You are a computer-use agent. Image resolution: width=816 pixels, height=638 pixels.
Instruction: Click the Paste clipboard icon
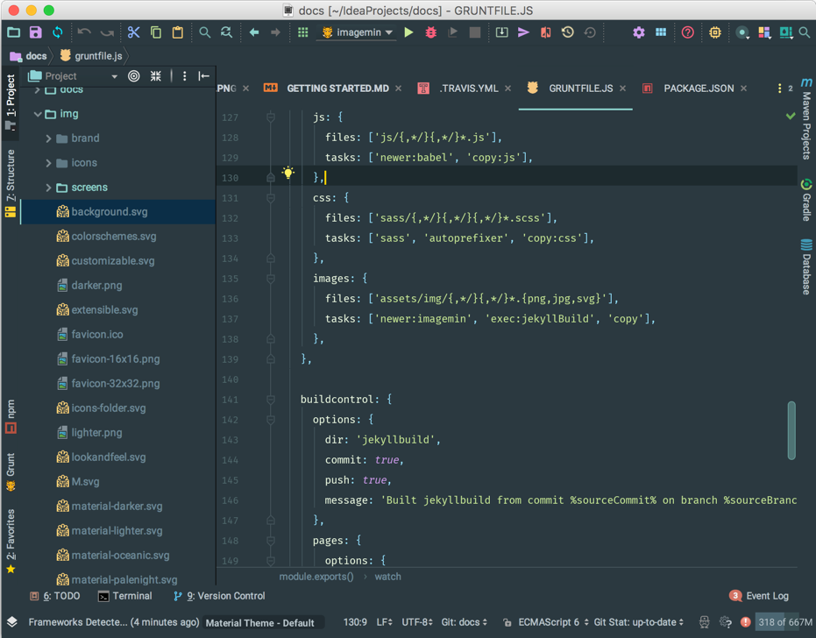pyautogui.click(x=177, y=32)
